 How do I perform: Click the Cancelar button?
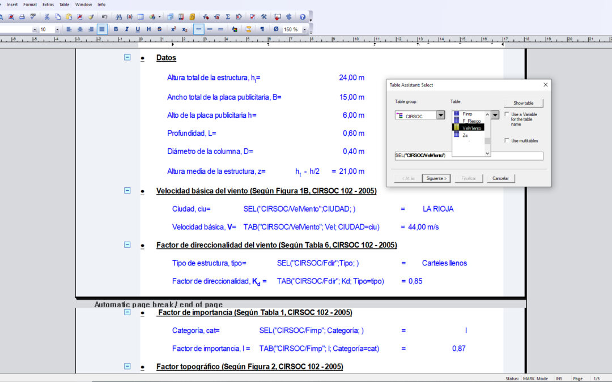[500, 178]
